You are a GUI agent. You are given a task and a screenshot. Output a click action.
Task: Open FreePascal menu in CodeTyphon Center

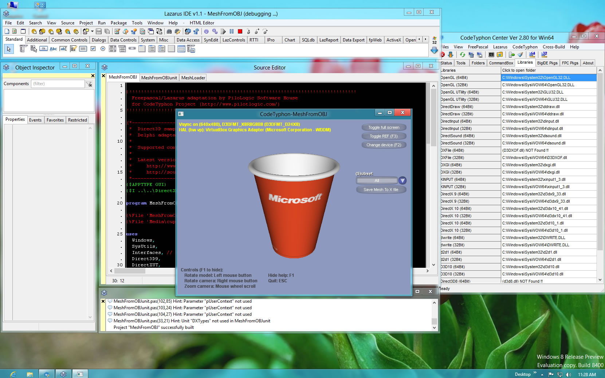[478, 47]
